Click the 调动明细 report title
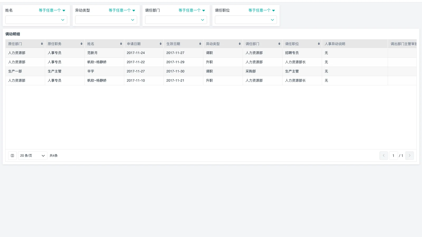 coord(13,34)
